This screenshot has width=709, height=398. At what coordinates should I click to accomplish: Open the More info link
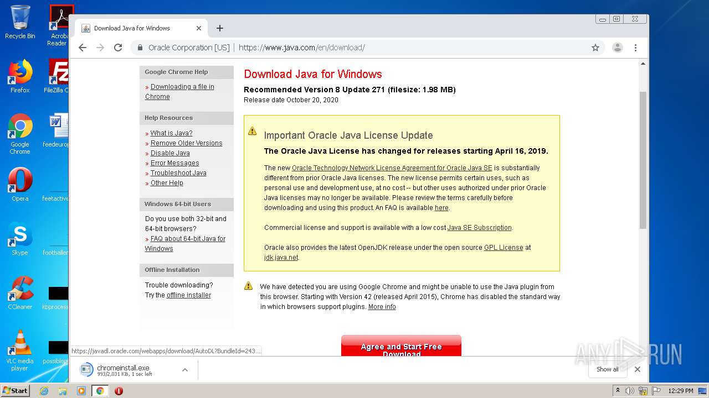[x=382, y=307]
